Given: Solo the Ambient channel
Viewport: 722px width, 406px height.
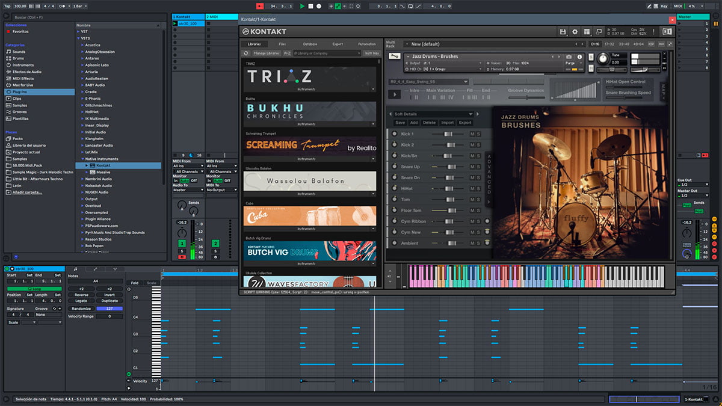Looking at the screenshot, I should click(x=479, y=243).
